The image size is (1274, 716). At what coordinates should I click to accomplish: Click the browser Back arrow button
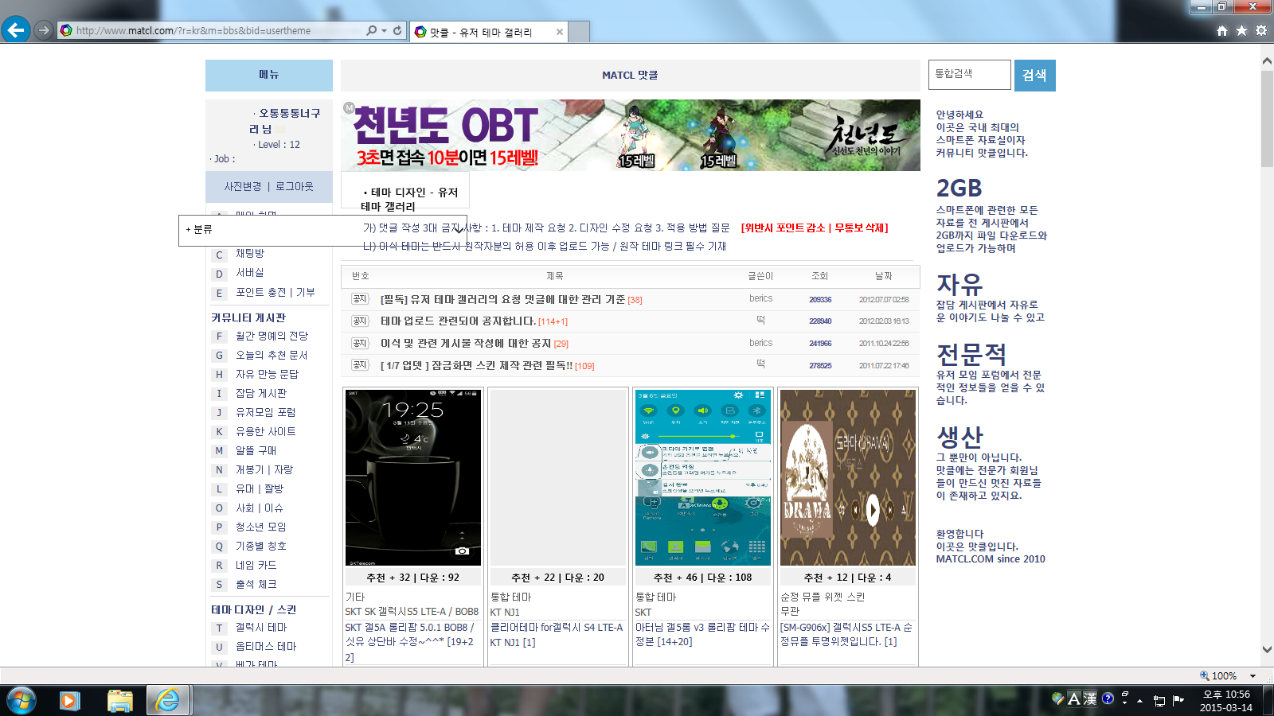click(x=16, y=30)
